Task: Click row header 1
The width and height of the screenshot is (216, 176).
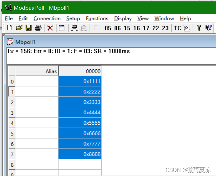Action: tap(12, 92)
